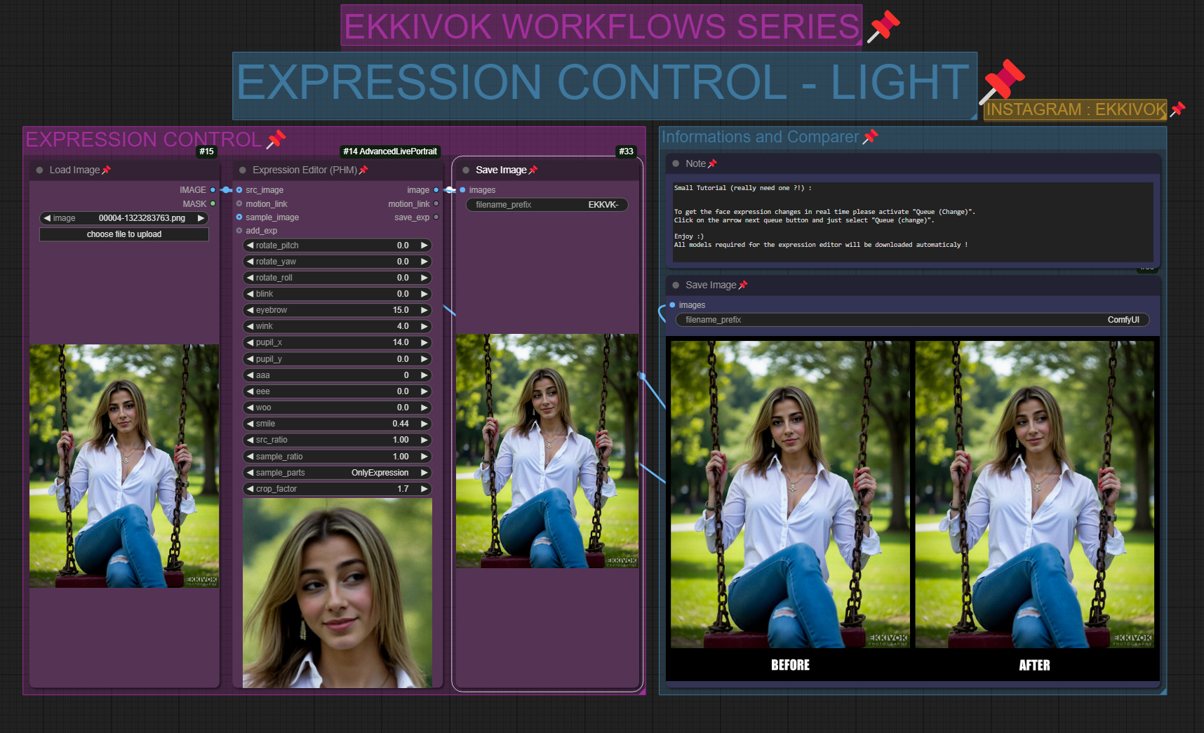Viewport: 1204px width, 733px height.
Task: Click the pin icon on the INSTAGRAM : EKKIVOK banner
Action: click(x=1177, y=109)
